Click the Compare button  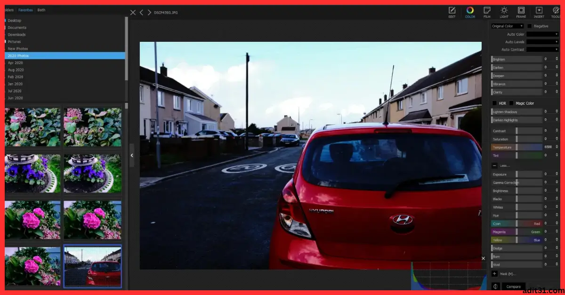pos(514,287)
